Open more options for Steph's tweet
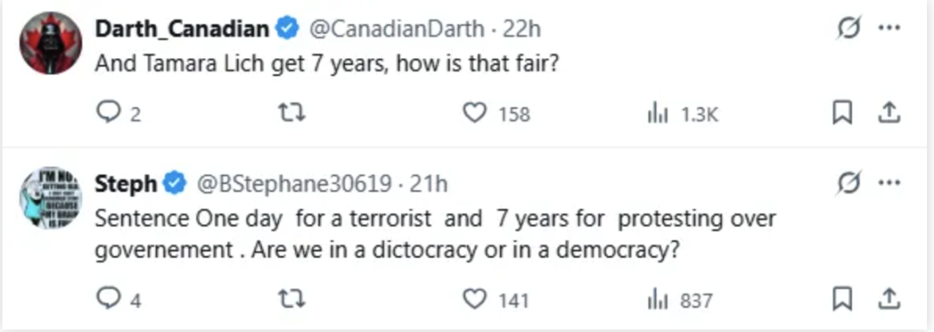Image resolution: width=934 pixels, height=332 pixels. (x=889, y=184)
